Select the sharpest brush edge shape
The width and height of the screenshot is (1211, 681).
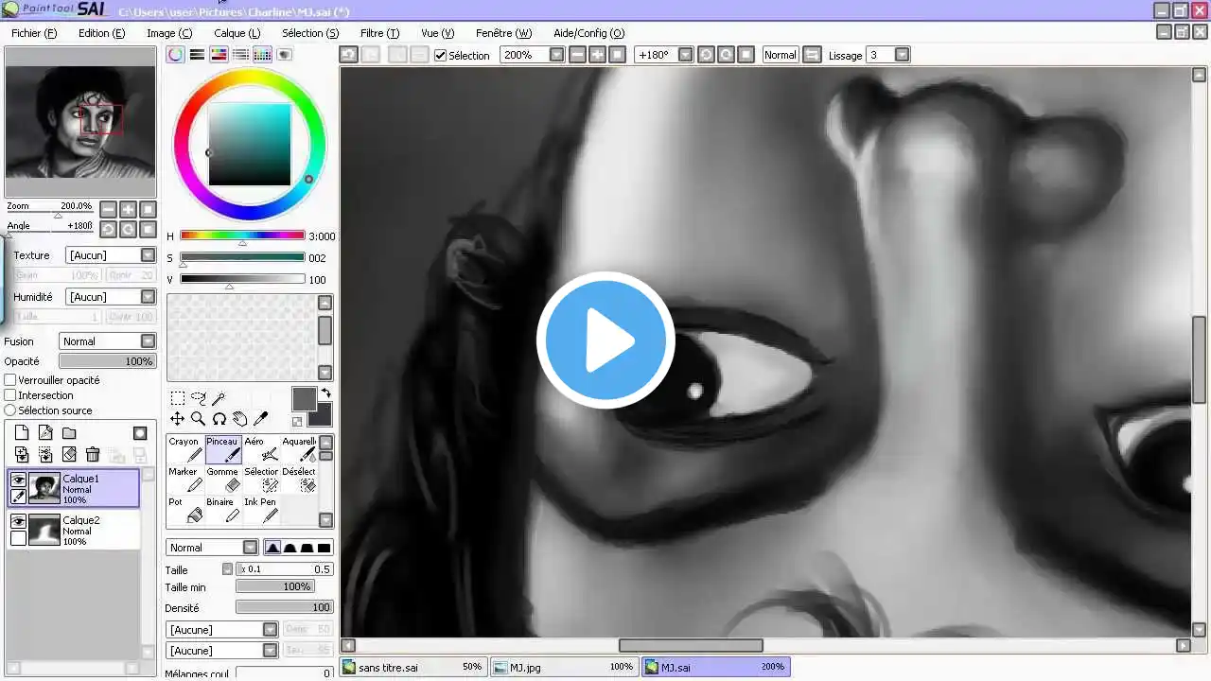coord(272,548)
